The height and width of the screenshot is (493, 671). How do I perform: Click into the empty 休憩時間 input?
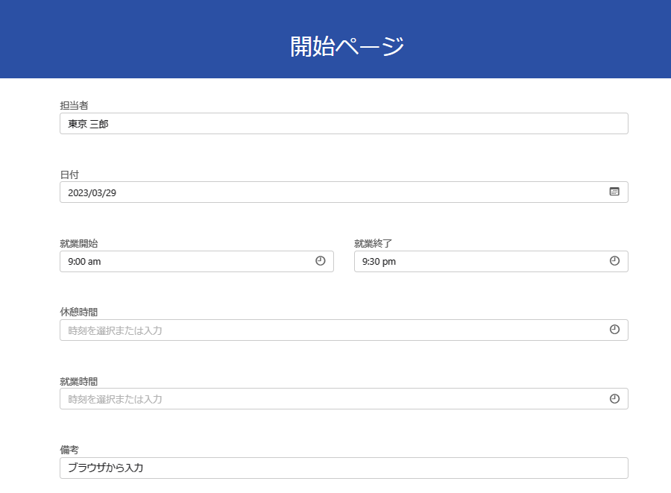pyautogui.click(x=328, y=330)
